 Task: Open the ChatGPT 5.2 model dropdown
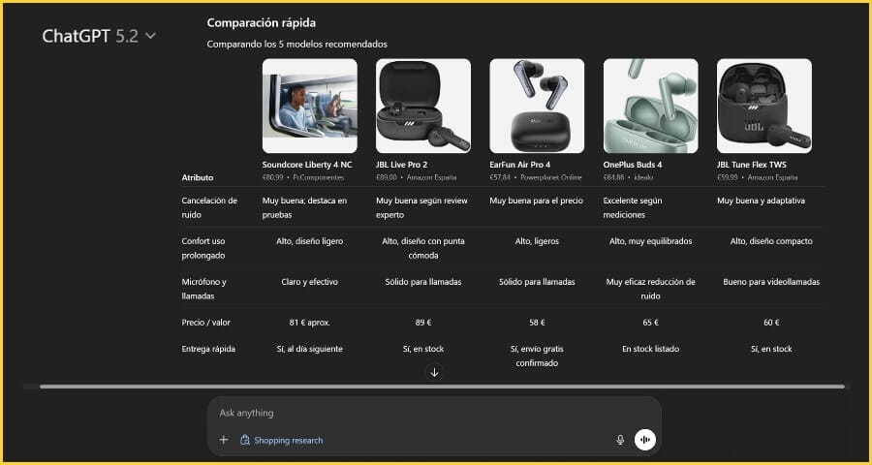click(x=99, y=36)
